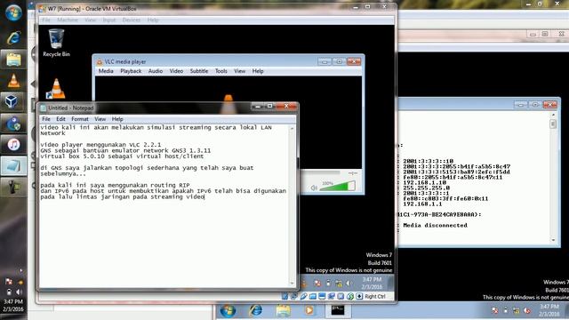Open VLC's Audio menu
569x320 pixels.
click(156, 71)
